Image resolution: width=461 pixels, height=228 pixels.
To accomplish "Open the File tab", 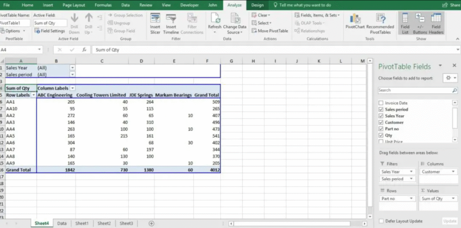I will (x=6, y=5).
